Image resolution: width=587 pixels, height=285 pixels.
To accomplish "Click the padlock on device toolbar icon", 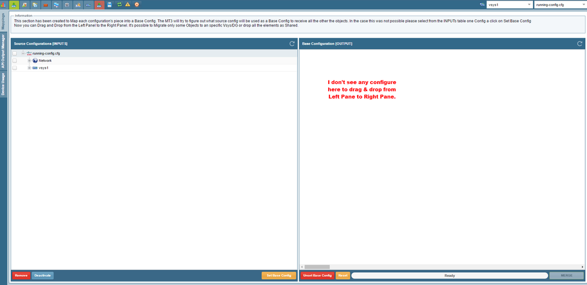I will tap(78, 5).
